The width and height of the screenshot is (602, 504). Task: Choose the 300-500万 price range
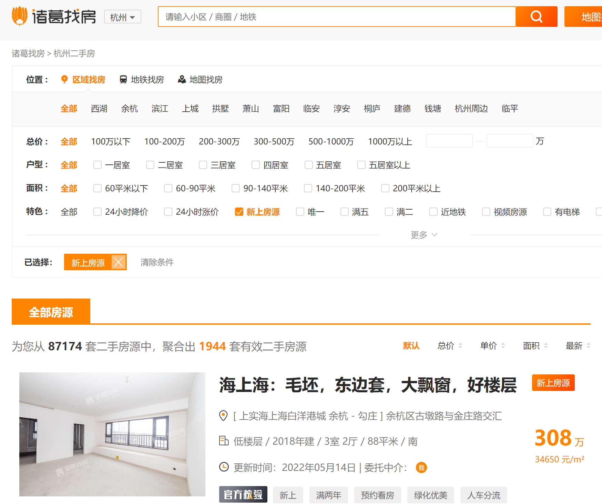pos(274,141)
